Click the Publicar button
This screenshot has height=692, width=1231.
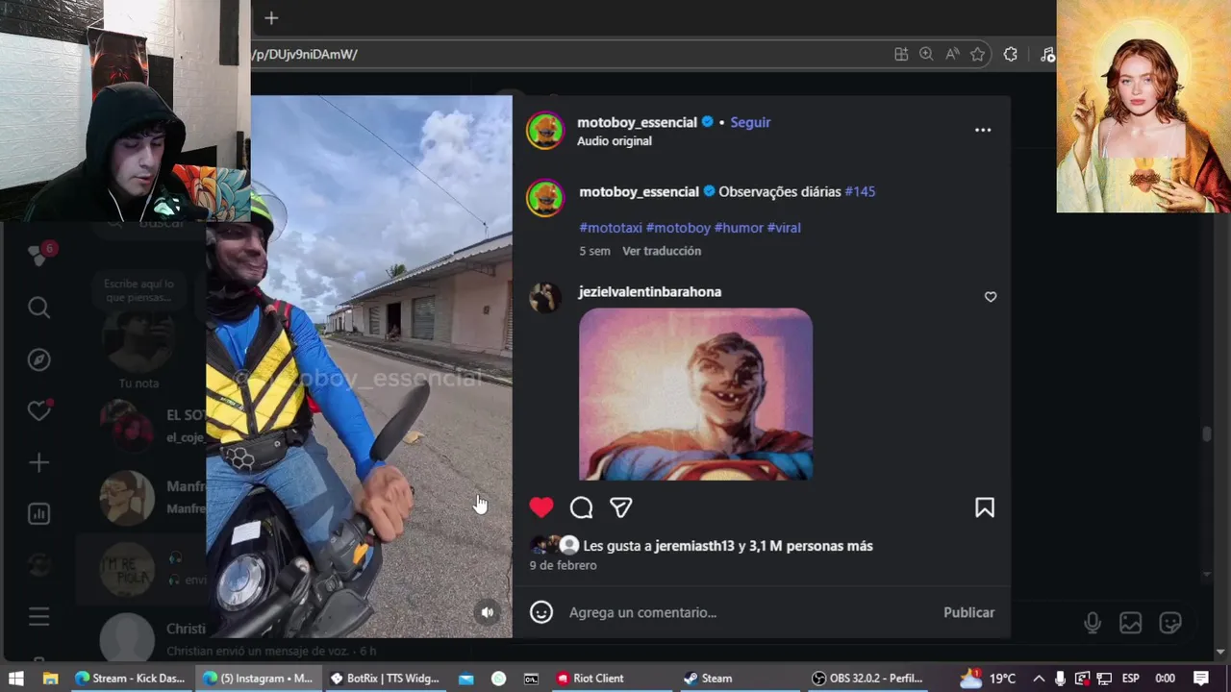[968, 612]
